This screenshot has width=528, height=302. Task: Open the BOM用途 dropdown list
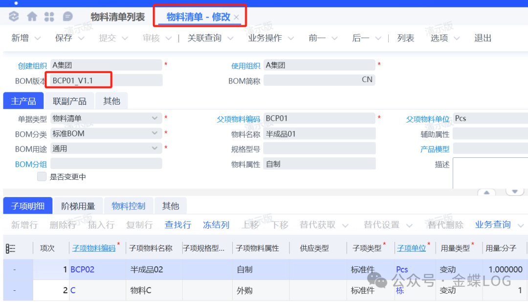(x=155, y=149)
